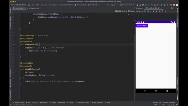
Task: Click the Debug app bug icon
Action: coord(146,5)
